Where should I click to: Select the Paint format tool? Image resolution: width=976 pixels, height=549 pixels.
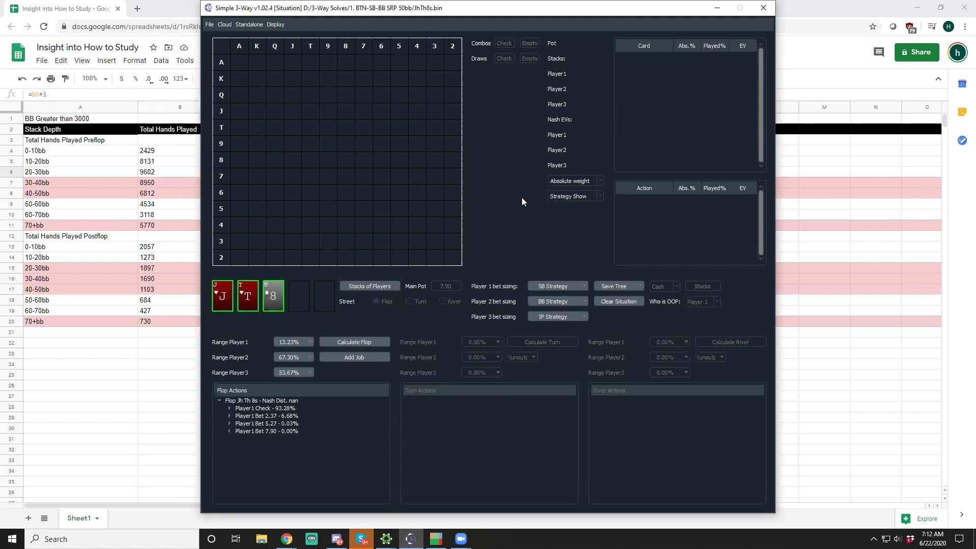click(65, 79)
